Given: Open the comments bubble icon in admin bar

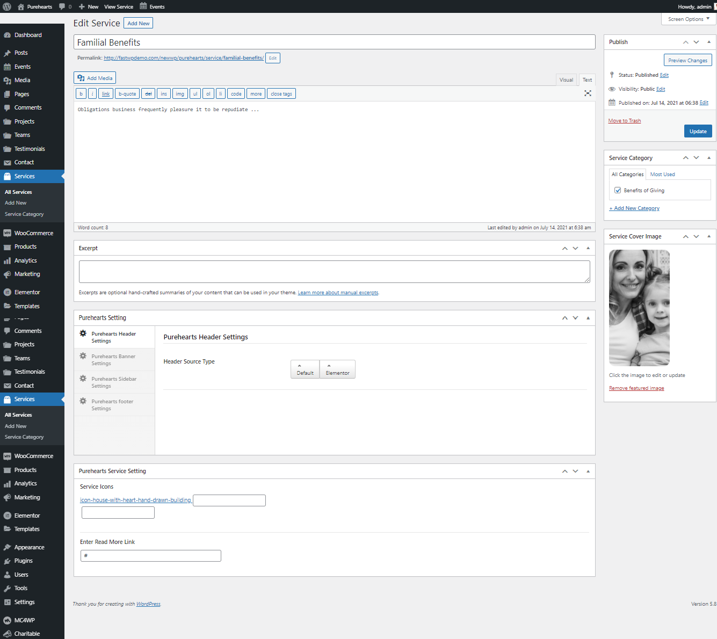Looking at the screenshot, I should point(62,6).
